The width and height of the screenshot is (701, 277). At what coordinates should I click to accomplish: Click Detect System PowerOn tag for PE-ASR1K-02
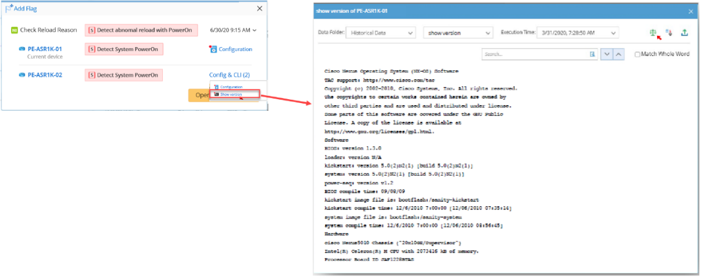pyautogui.click(x=123, y=75)
